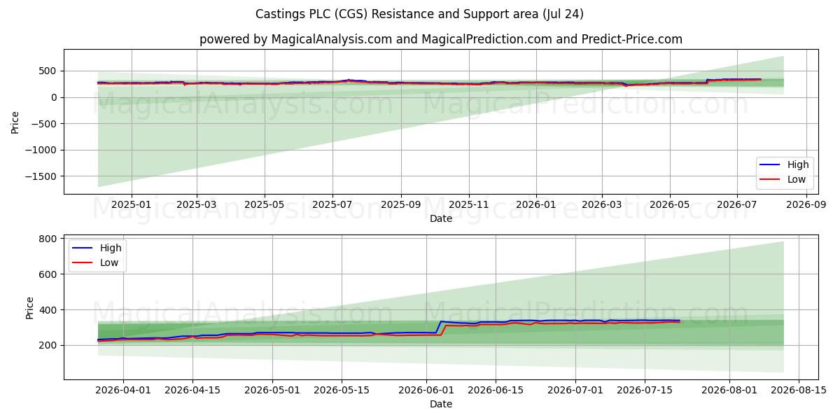Click the '2026-08-15' x-axis label in the bottom chart
840x420 pixels.
799,391
